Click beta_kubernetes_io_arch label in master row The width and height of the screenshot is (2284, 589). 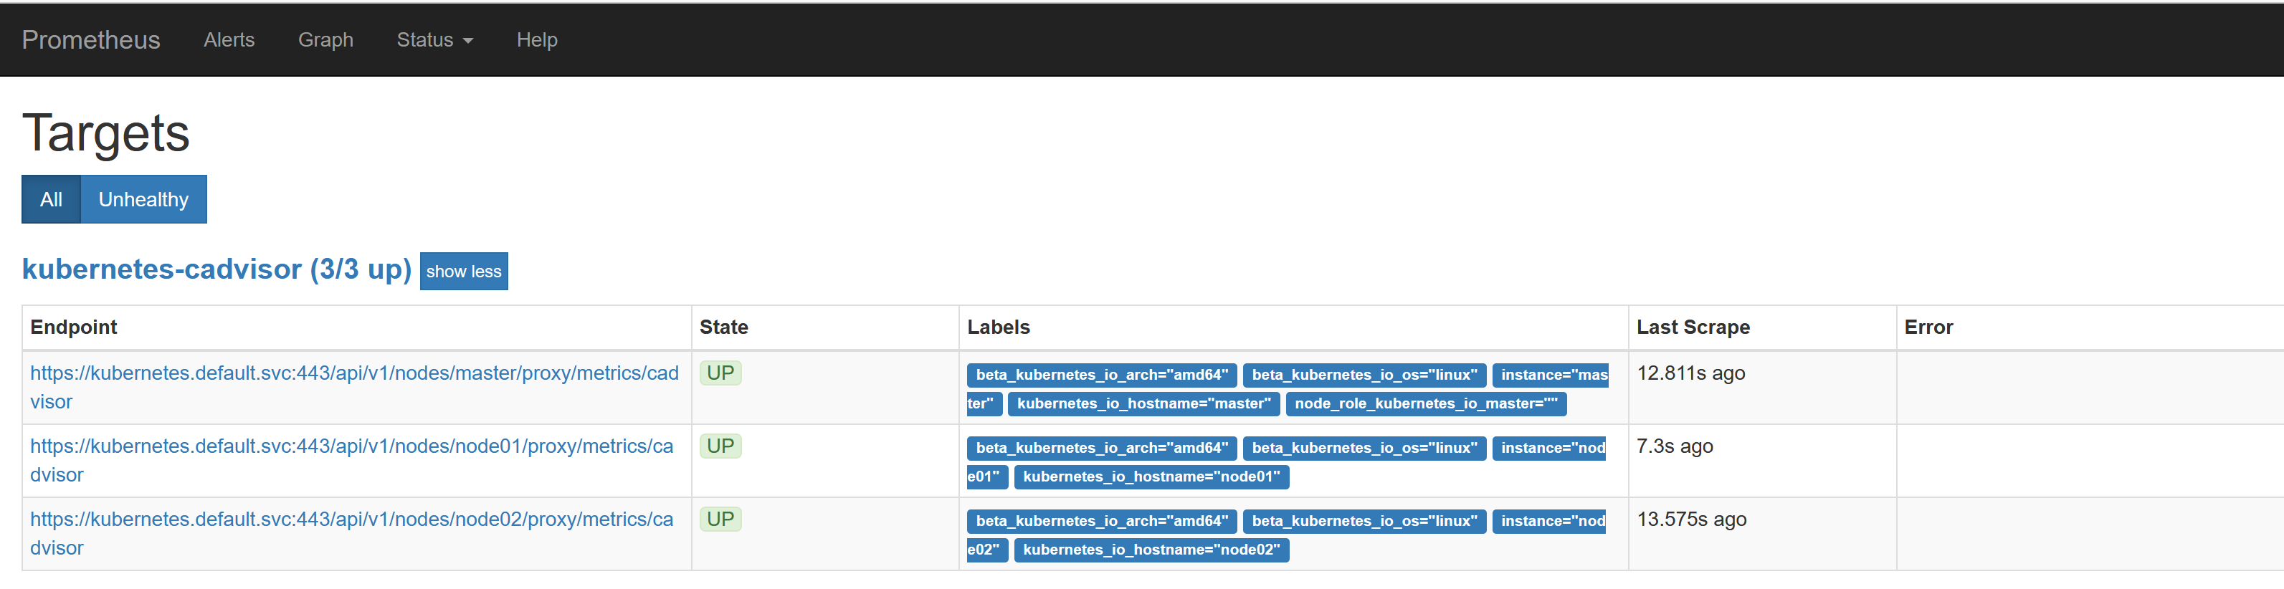click(1102, 375)
